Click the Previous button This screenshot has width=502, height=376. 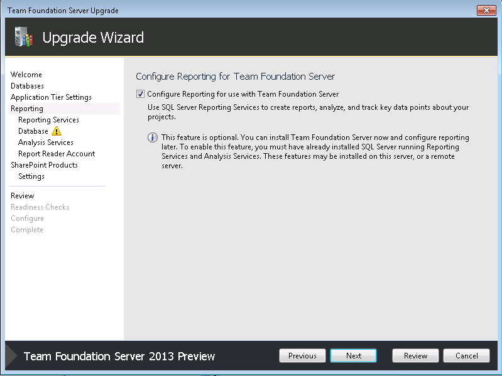point(302,355)
